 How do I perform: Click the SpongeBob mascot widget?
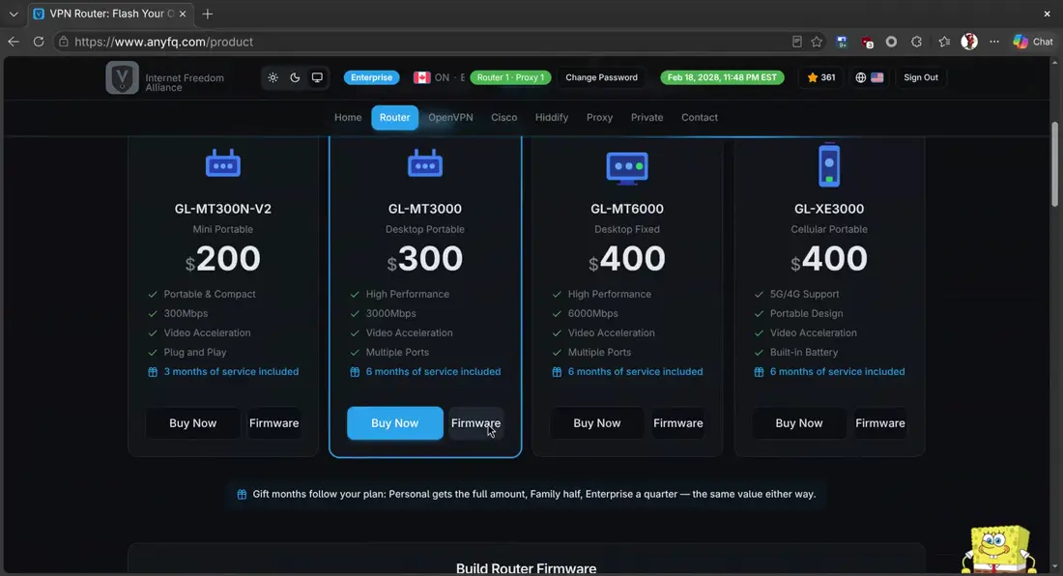(998, 548)
